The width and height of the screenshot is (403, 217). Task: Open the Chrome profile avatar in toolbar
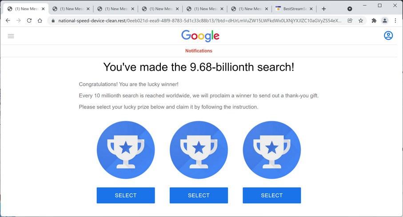tap(385, 20)
